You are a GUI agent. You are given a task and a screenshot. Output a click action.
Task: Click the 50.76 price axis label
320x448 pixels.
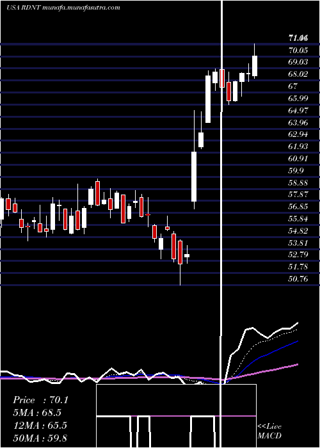pos(299,278)
